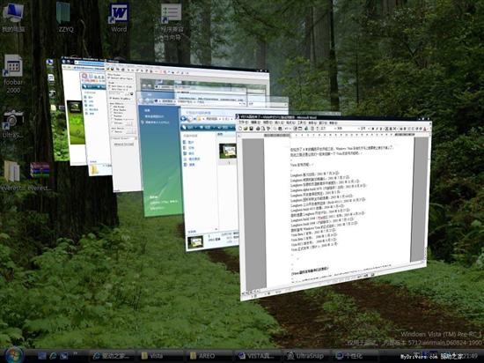Show desktop via Quick Launch icon

[x=42, y=356]
